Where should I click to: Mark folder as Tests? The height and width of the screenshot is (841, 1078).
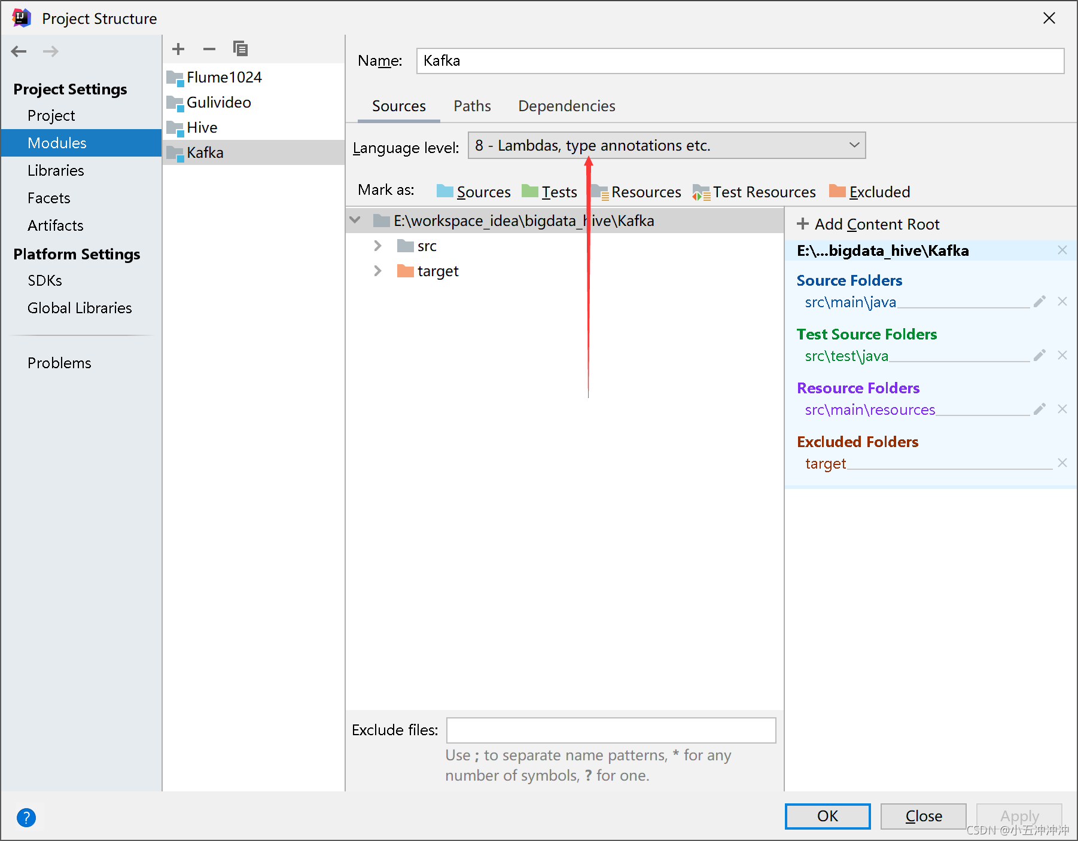[549, 192]
